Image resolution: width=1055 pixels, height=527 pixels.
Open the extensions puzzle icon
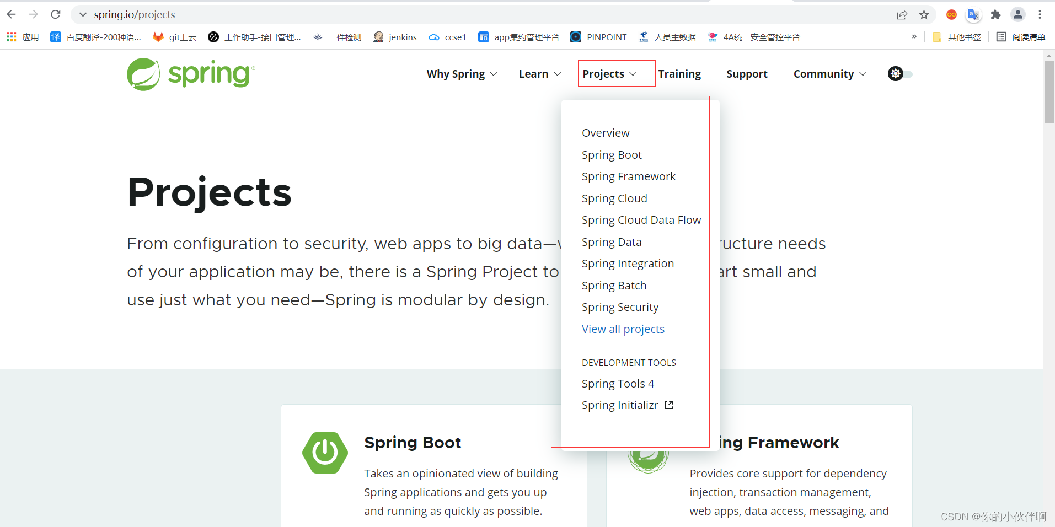tap(995, 15)
